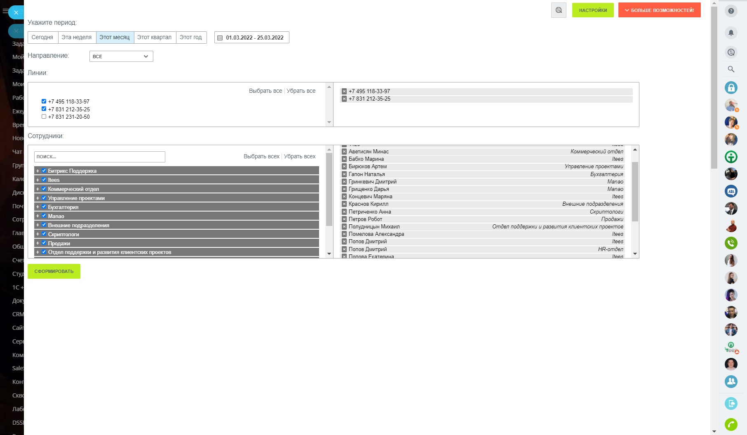Toggle Коммерческий отдел checkbox
The height and width of the screenshot is (435, 747).
tap(44, 189)
